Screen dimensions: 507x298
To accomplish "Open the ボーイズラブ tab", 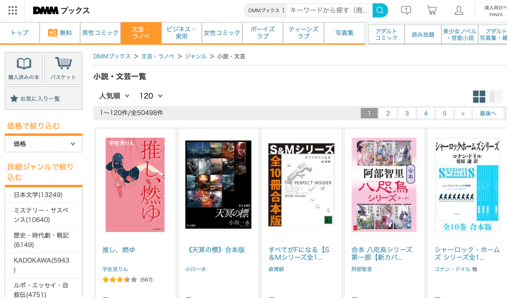I will 263,33.
